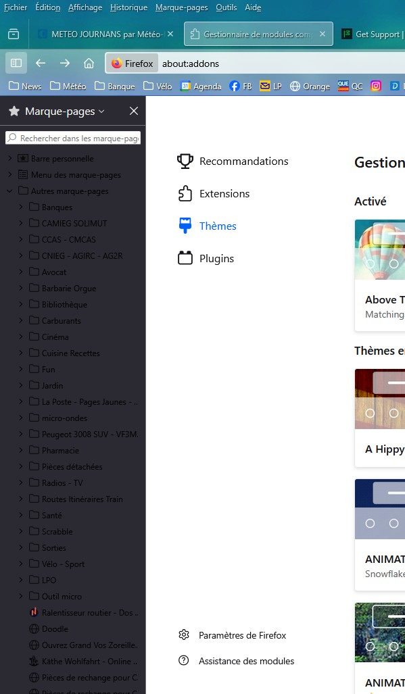The width and height of the screenshot is (405, 694).
Task: Click the browser back arrow
Action: [41, 64]
